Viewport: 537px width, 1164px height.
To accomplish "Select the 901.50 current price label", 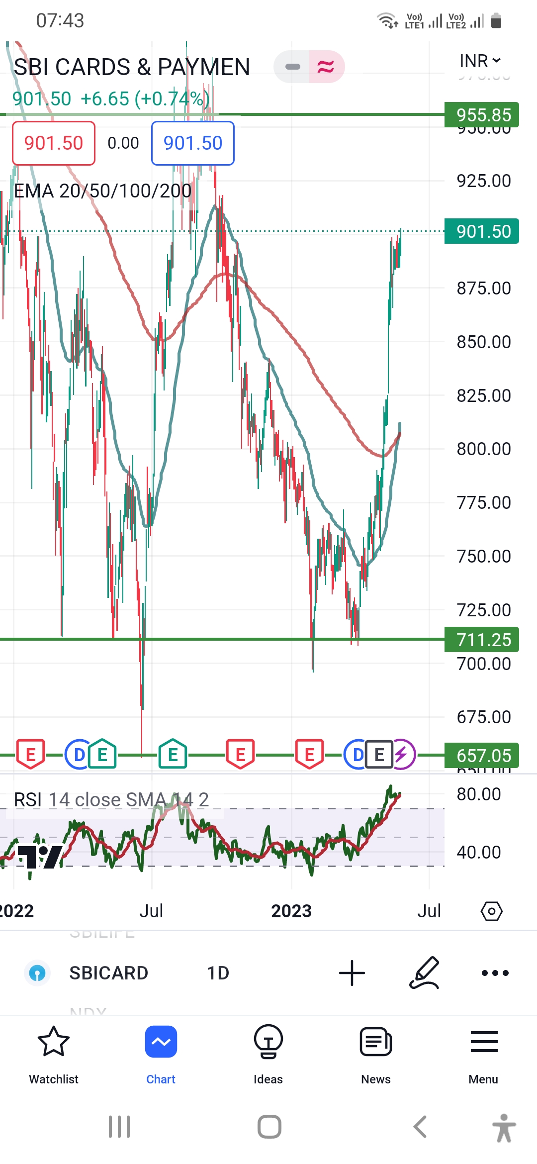I will [482, 231].
